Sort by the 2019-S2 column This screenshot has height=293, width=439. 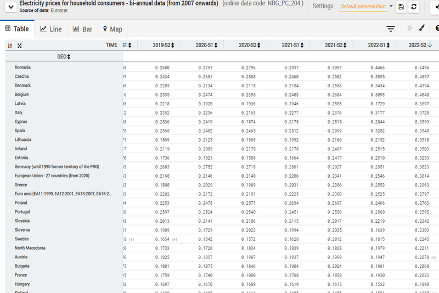tap(173, 46)
